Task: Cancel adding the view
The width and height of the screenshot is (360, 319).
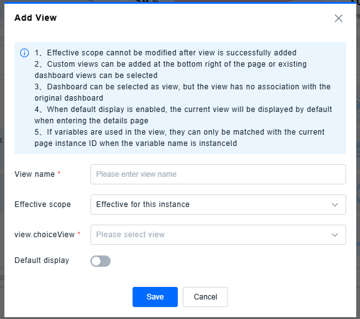Action: (x=205, y=297)
